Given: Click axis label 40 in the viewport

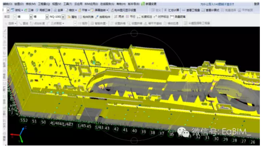Looking at the screenshot, I should click(134, 131).
